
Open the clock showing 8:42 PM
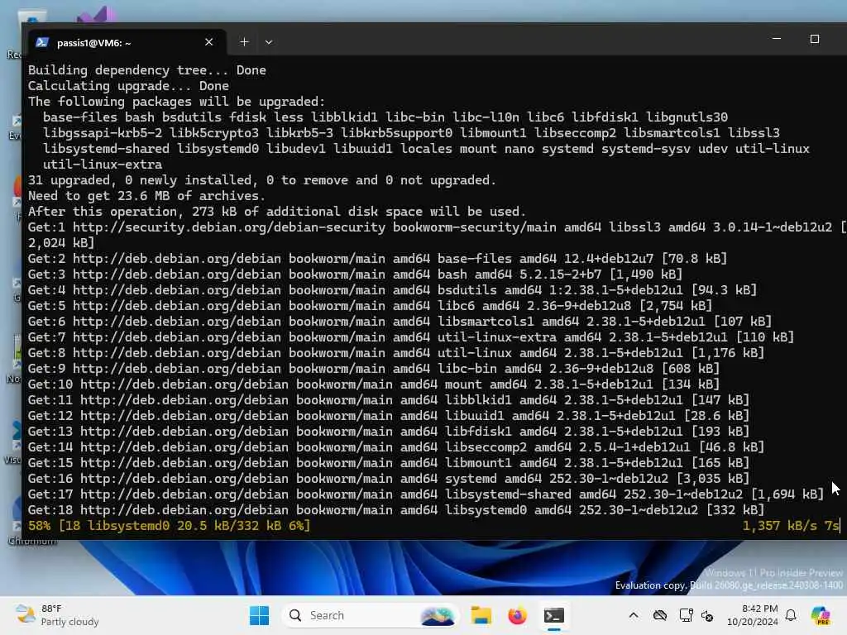(753, 615)
